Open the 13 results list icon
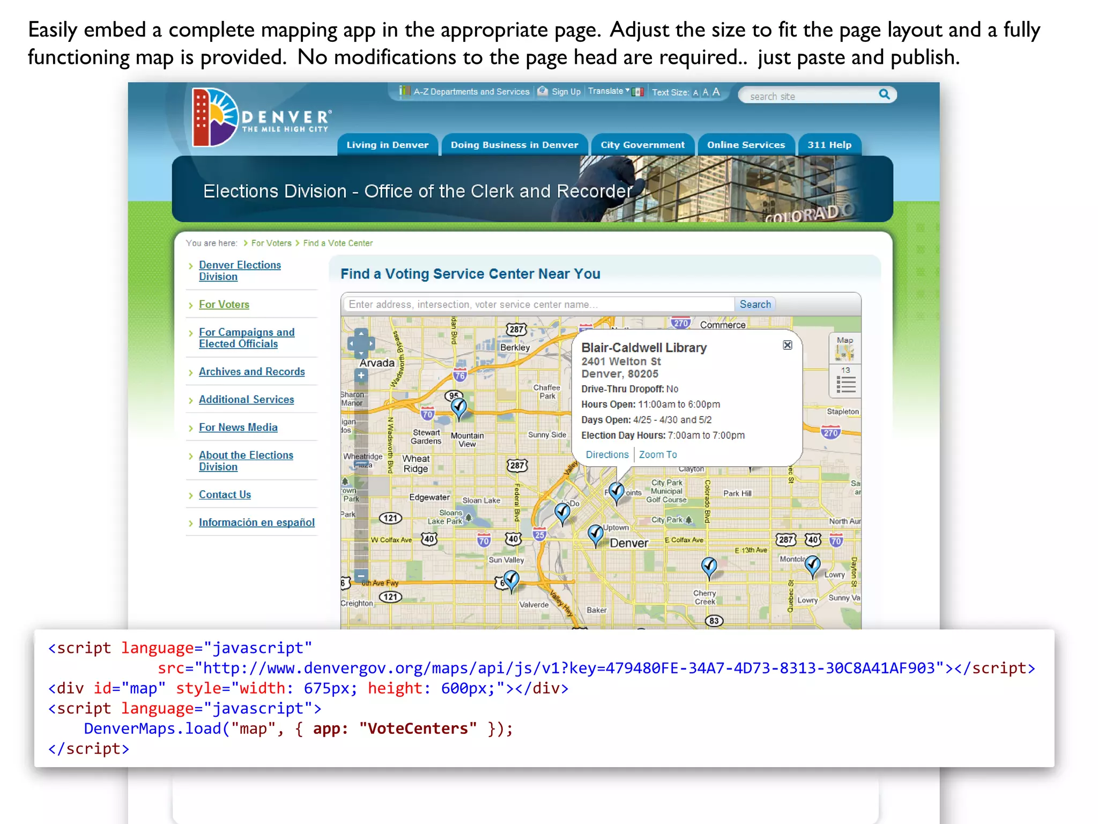Screen dimensions: 1098x824 (845, 381)
